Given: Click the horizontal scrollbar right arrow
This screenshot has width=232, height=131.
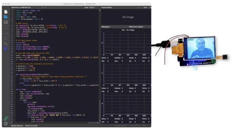Looking at the screenshot, I should 98,123.
